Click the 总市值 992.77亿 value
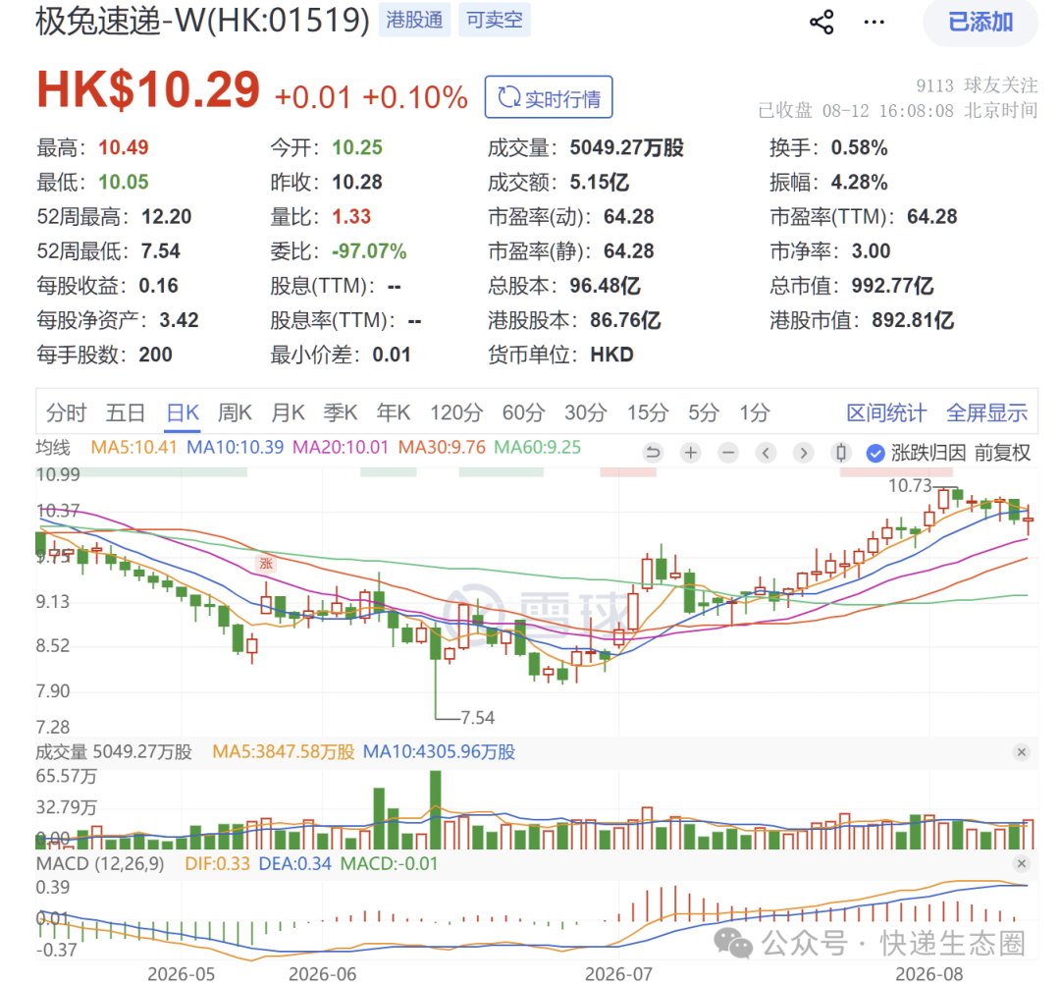The image size is (1060, 986). (892, 286)
